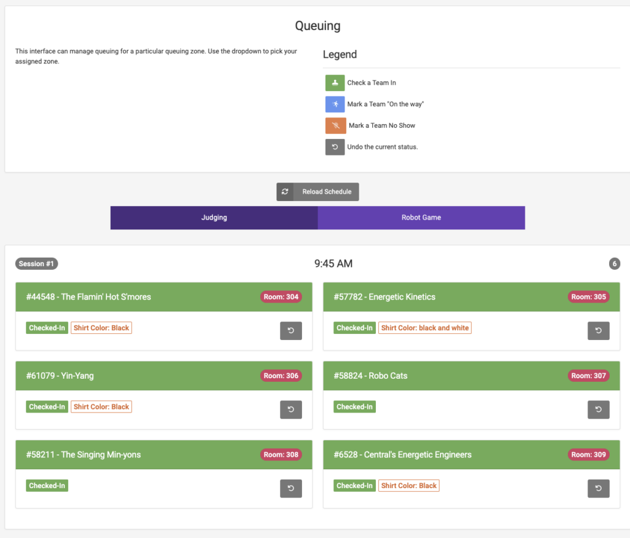
Task: Undo status for Energetic Kinetics team
Action: coord(599,331)
